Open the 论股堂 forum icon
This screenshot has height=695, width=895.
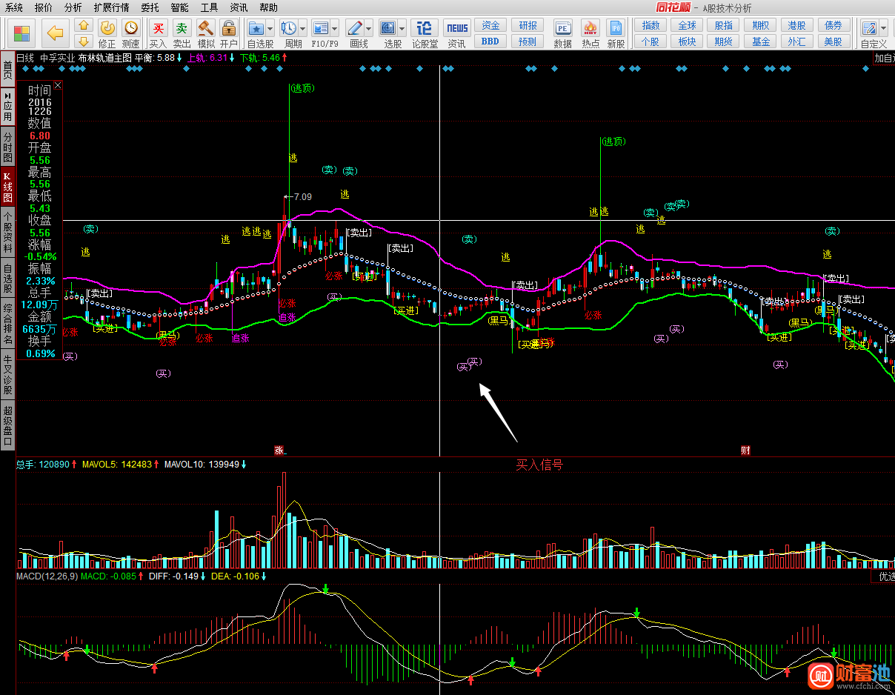[425, 28]
